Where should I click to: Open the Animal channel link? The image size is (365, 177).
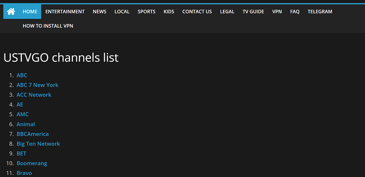26,124
